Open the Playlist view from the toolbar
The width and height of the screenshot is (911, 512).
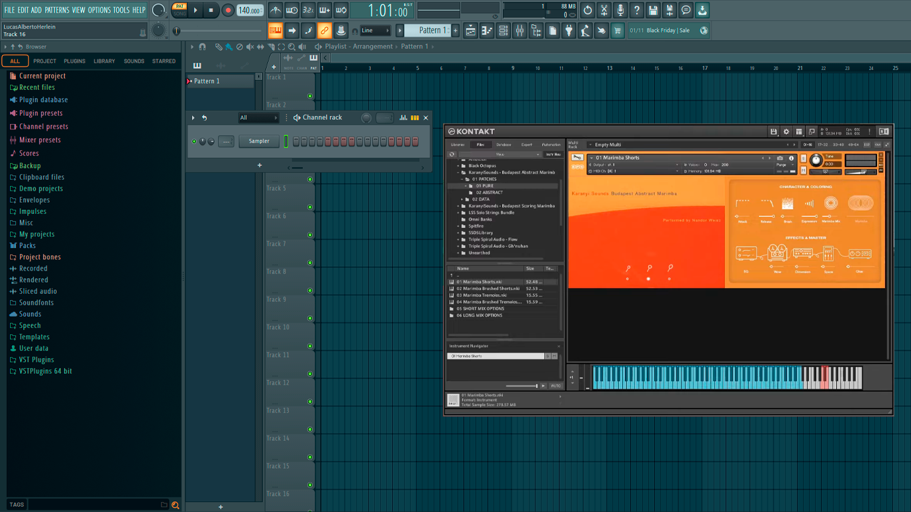[x=471, y=31]
